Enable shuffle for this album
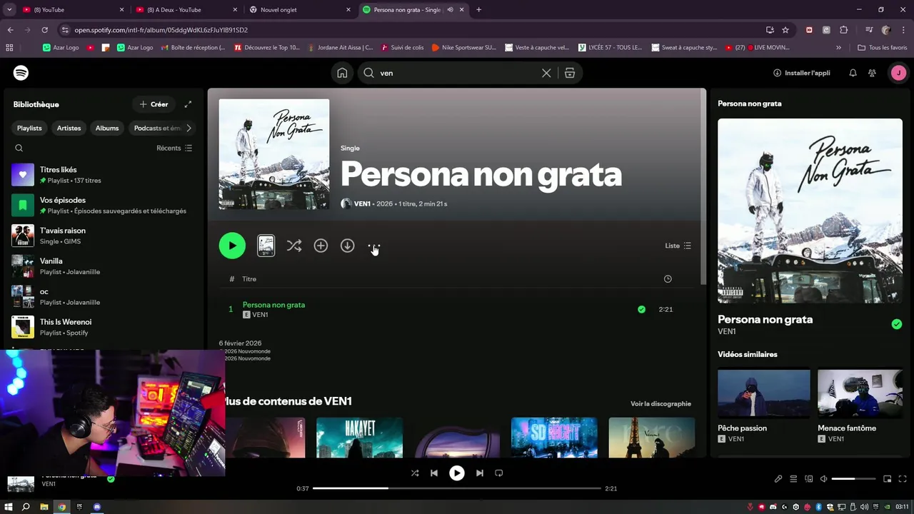This screenshot has width=914, height=514. point(294,246)
